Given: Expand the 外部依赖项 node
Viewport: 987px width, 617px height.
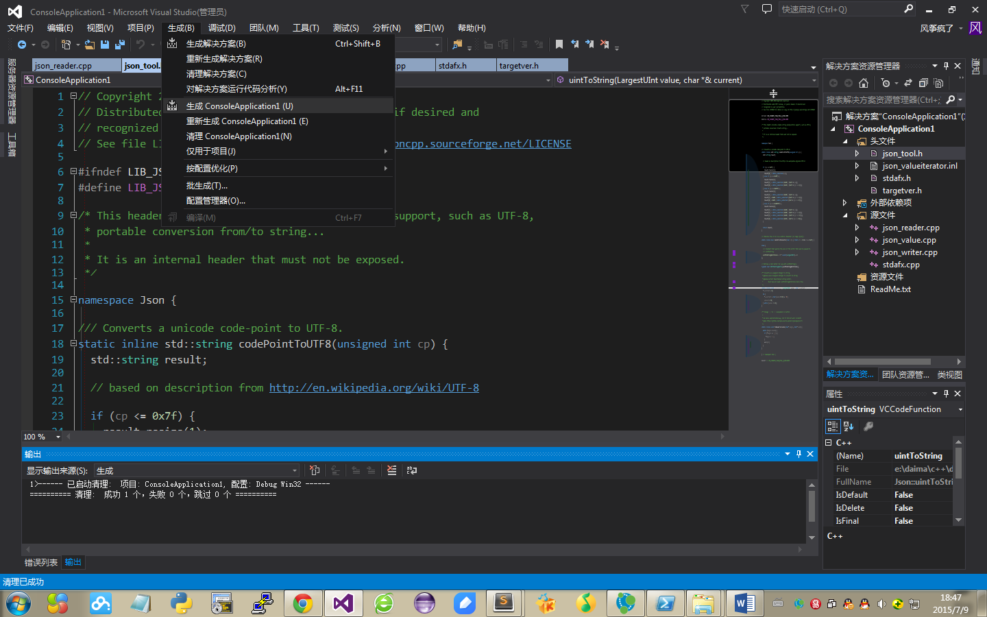Looking at the screenshot, I should click(x=844, y=203).
